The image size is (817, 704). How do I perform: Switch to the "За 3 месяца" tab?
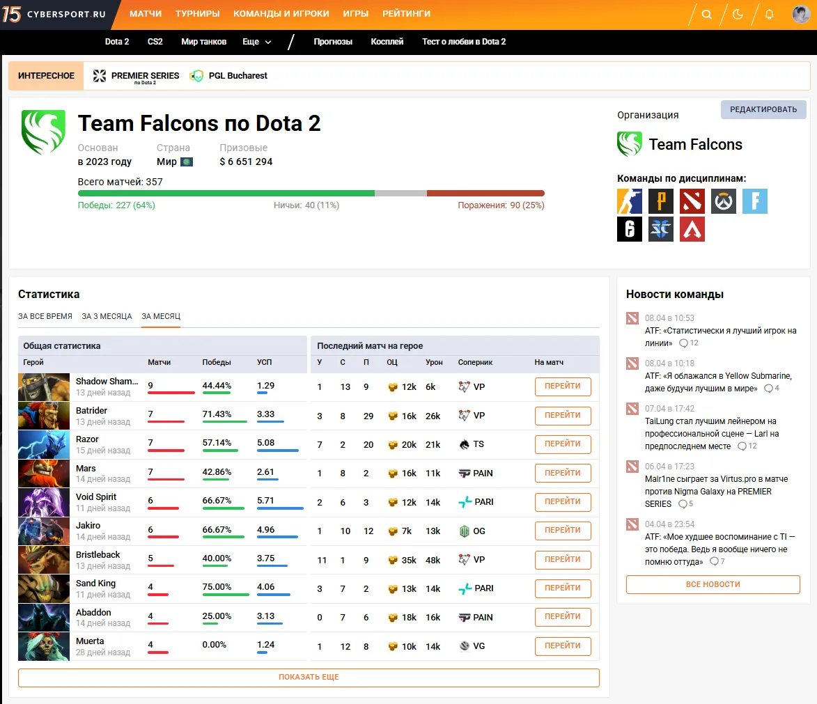coord(107,316)
